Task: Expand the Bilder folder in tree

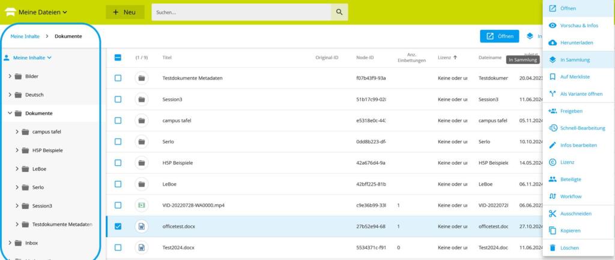Action: (x=10, y=76)
